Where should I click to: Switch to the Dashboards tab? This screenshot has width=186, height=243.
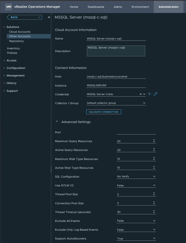(x=96, y=7)
